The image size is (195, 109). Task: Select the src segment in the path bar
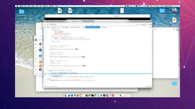[59, 27]
